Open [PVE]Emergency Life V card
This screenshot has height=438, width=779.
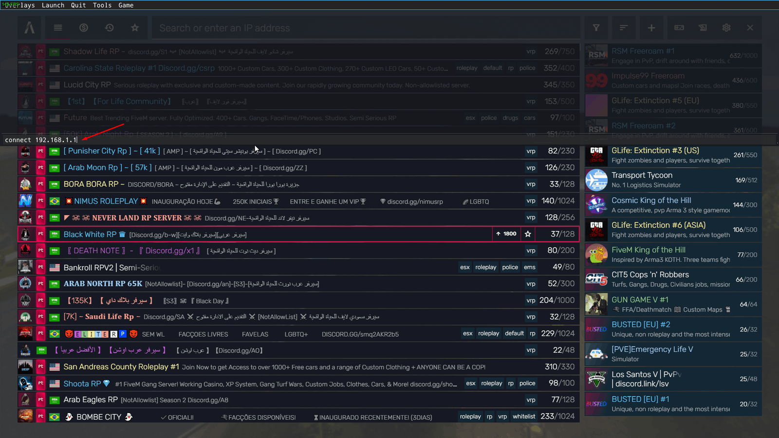(673, 354)
